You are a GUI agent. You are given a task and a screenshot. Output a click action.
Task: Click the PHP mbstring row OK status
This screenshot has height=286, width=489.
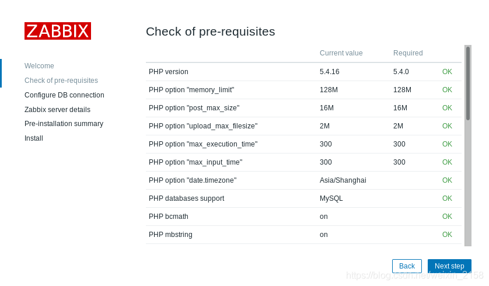[x=447, y=235]
